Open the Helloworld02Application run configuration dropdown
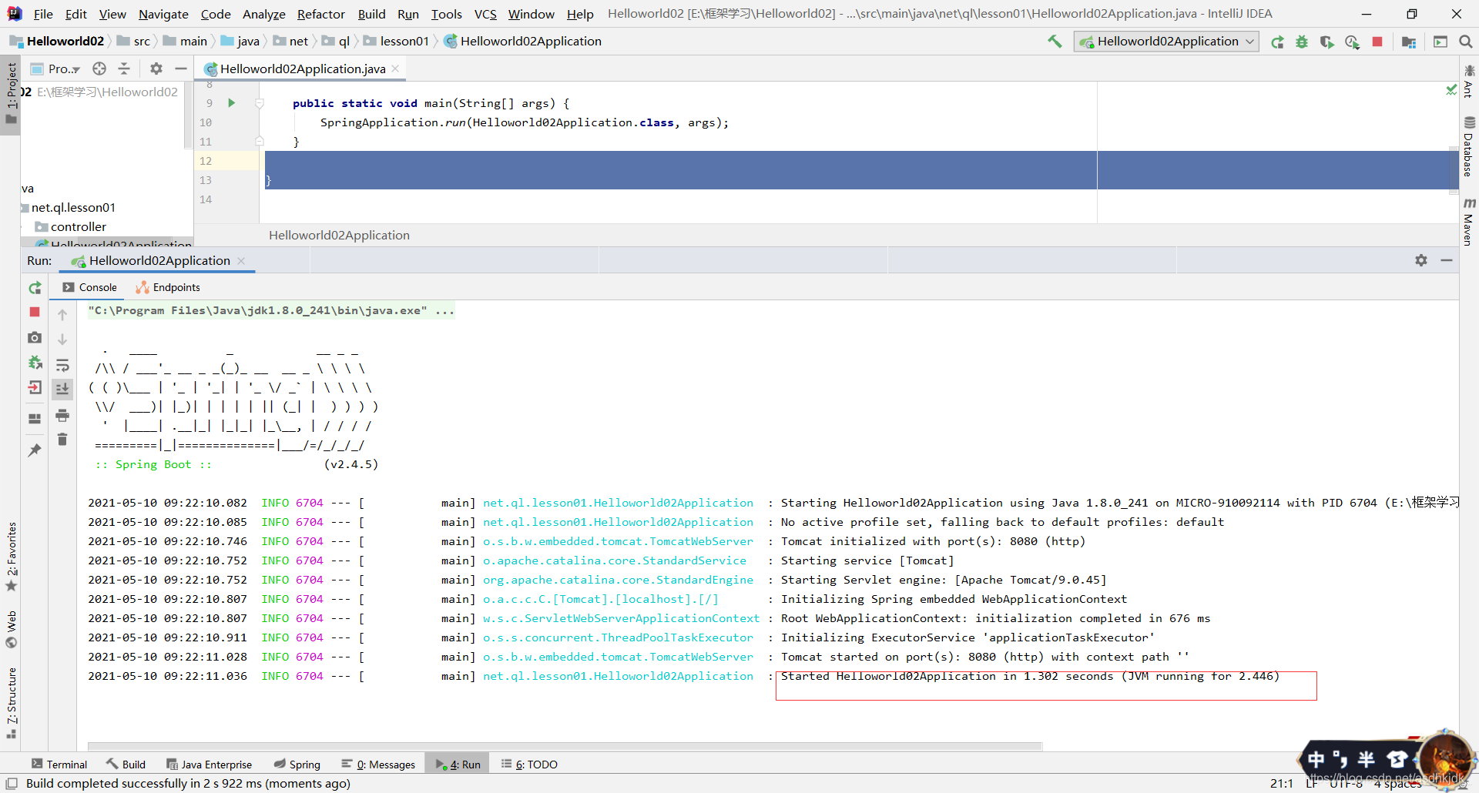The width and height of the screenshot is (1479, 793). pyautogui.click(x=1166, y=42)
